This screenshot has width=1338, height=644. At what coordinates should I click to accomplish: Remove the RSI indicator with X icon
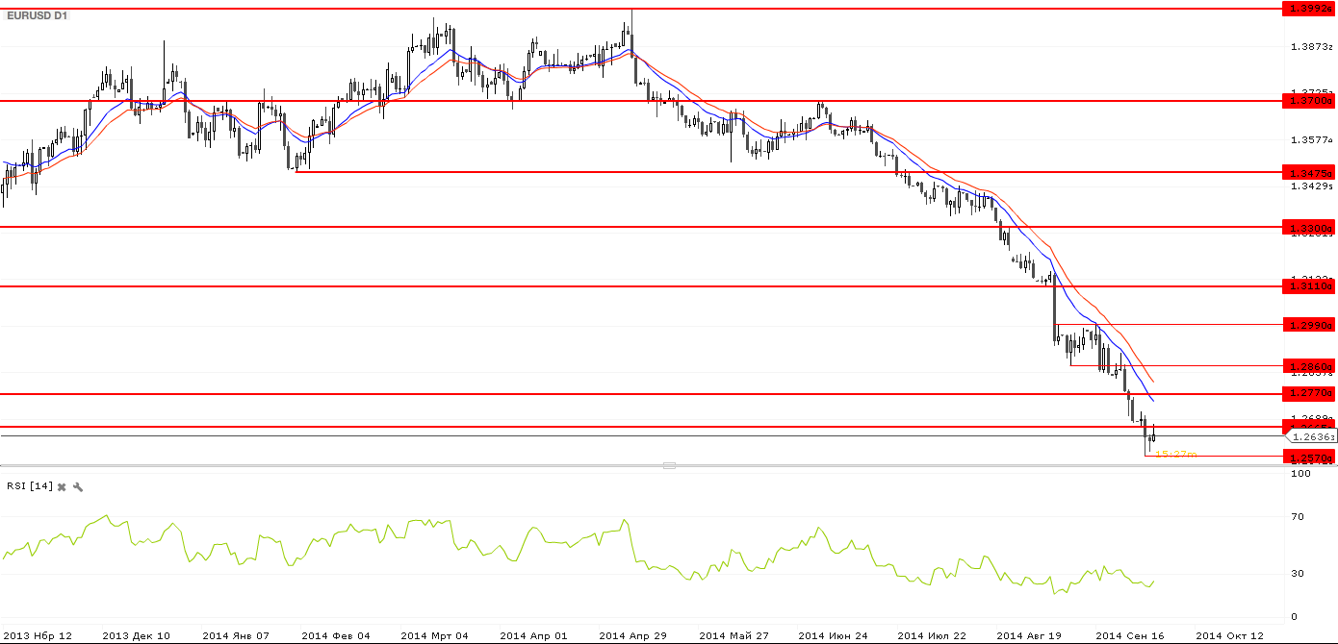[62, 487]
